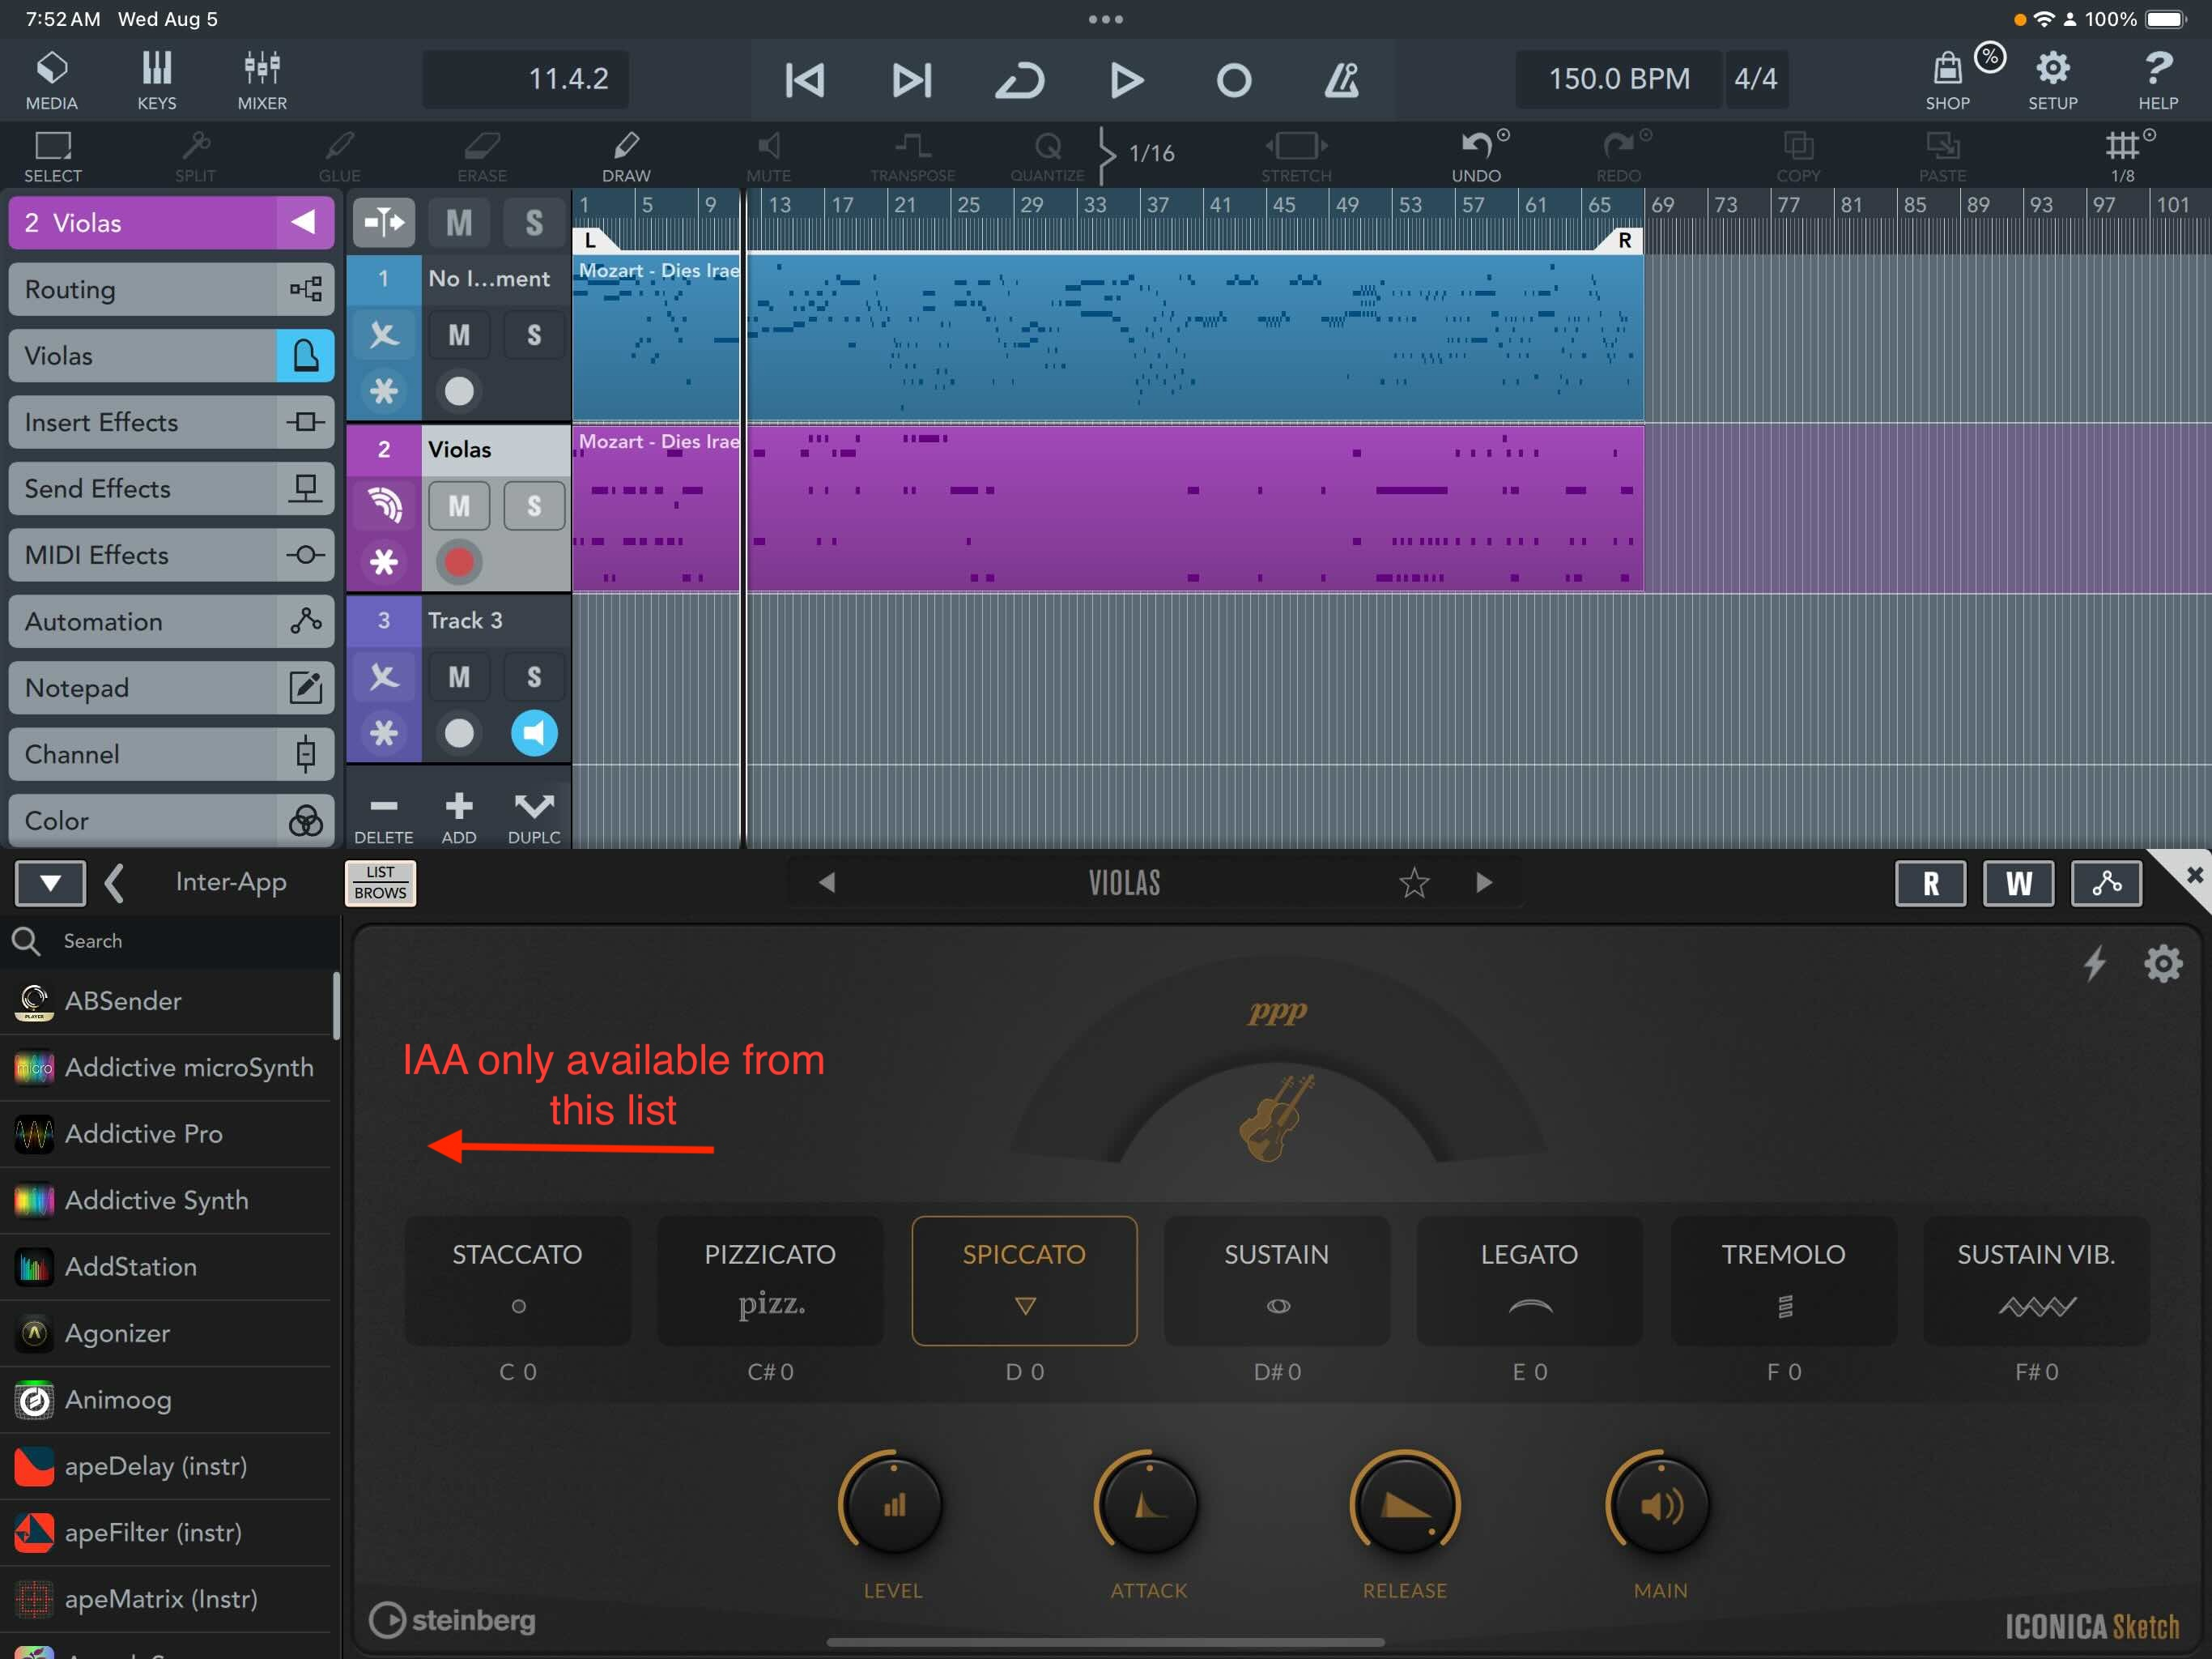Open the instrument browser dropdown arrow
2212x1659 pixels.
point(50,882)
